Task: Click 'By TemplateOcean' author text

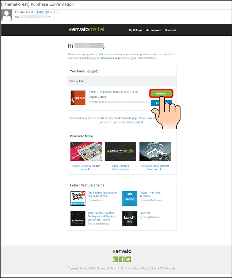Action: [x=150, y=217]
